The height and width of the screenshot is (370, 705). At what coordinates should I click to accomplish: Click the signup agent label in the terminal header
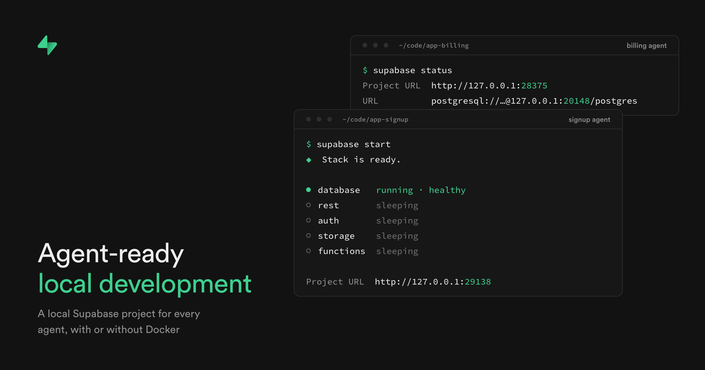point(589,120)
